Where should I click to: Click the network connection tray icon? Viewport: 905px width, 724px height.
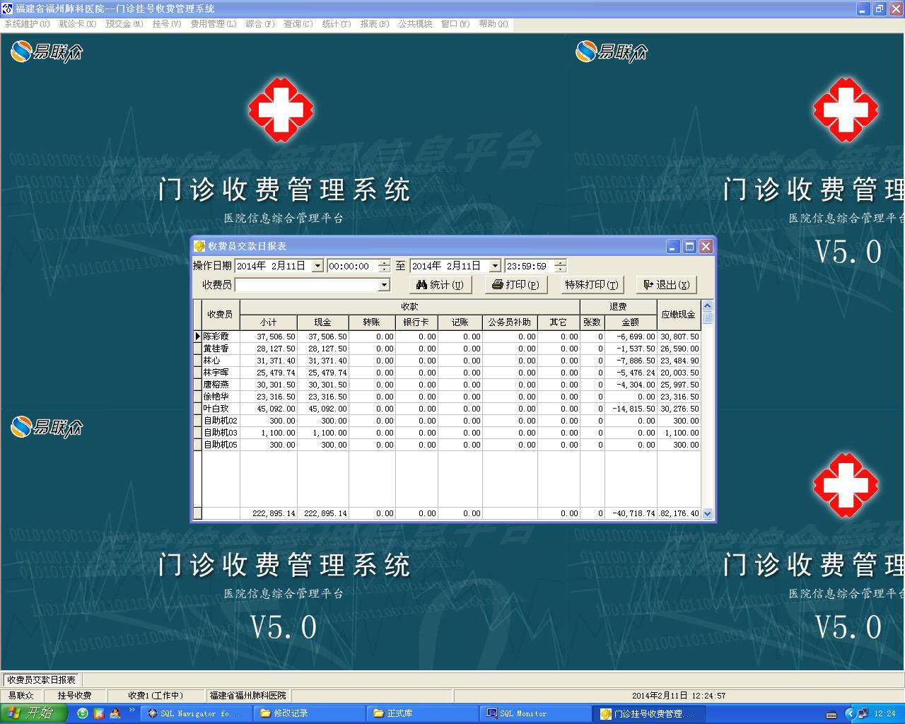tap(863, 714)
